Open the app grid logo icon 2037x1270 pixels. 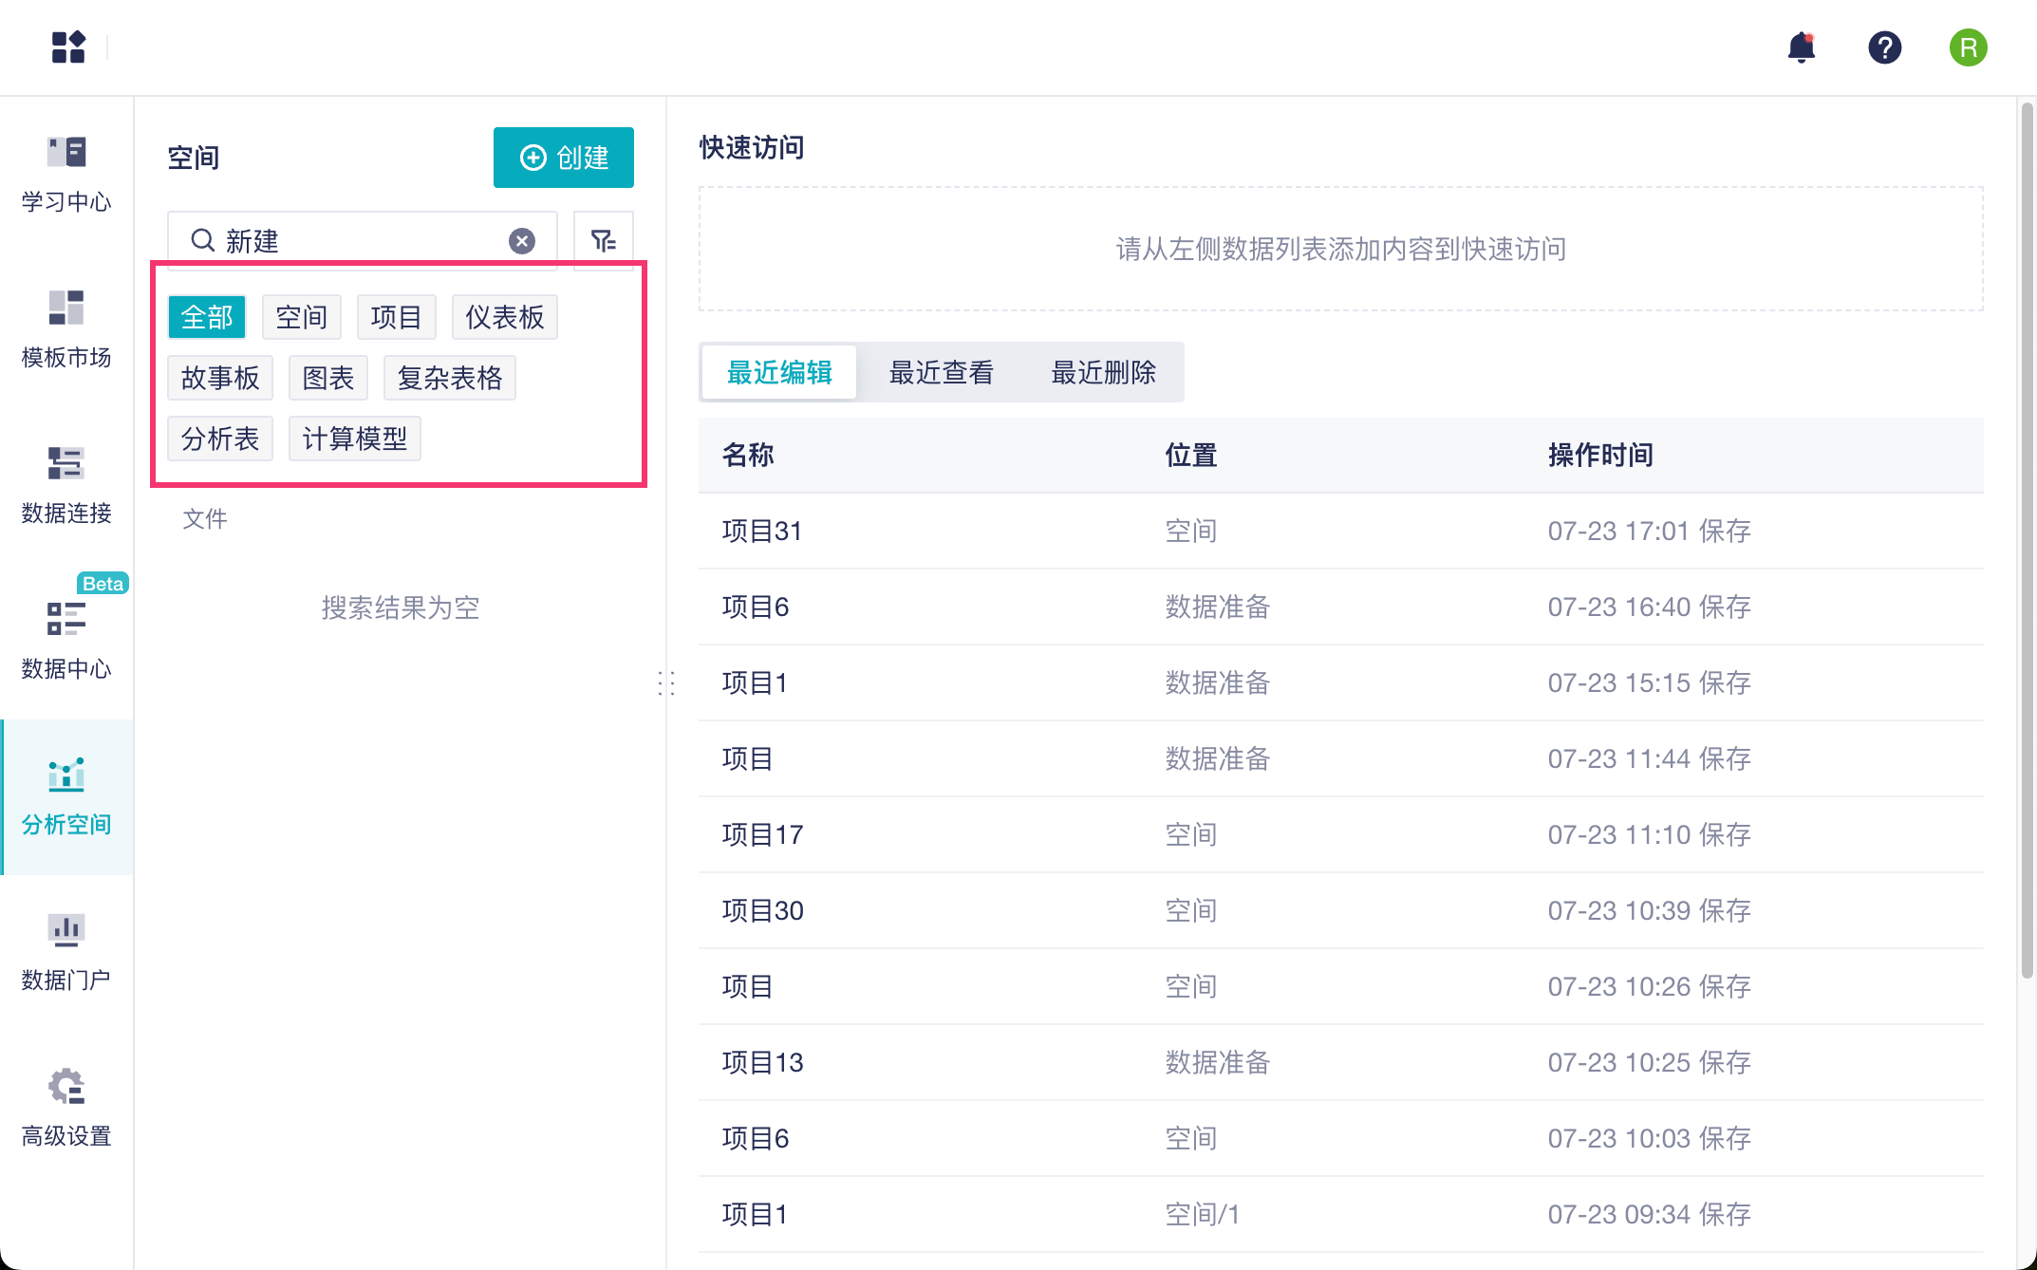click(68, 47)
